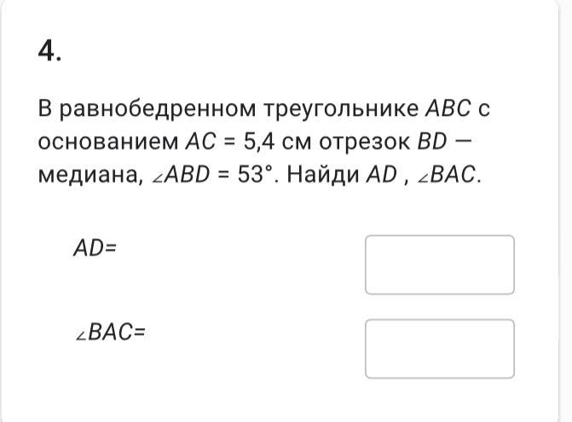Click '∠BAC' at the end of the problem text
Viewport: 572px width, 422px height.
coord(447,175)
